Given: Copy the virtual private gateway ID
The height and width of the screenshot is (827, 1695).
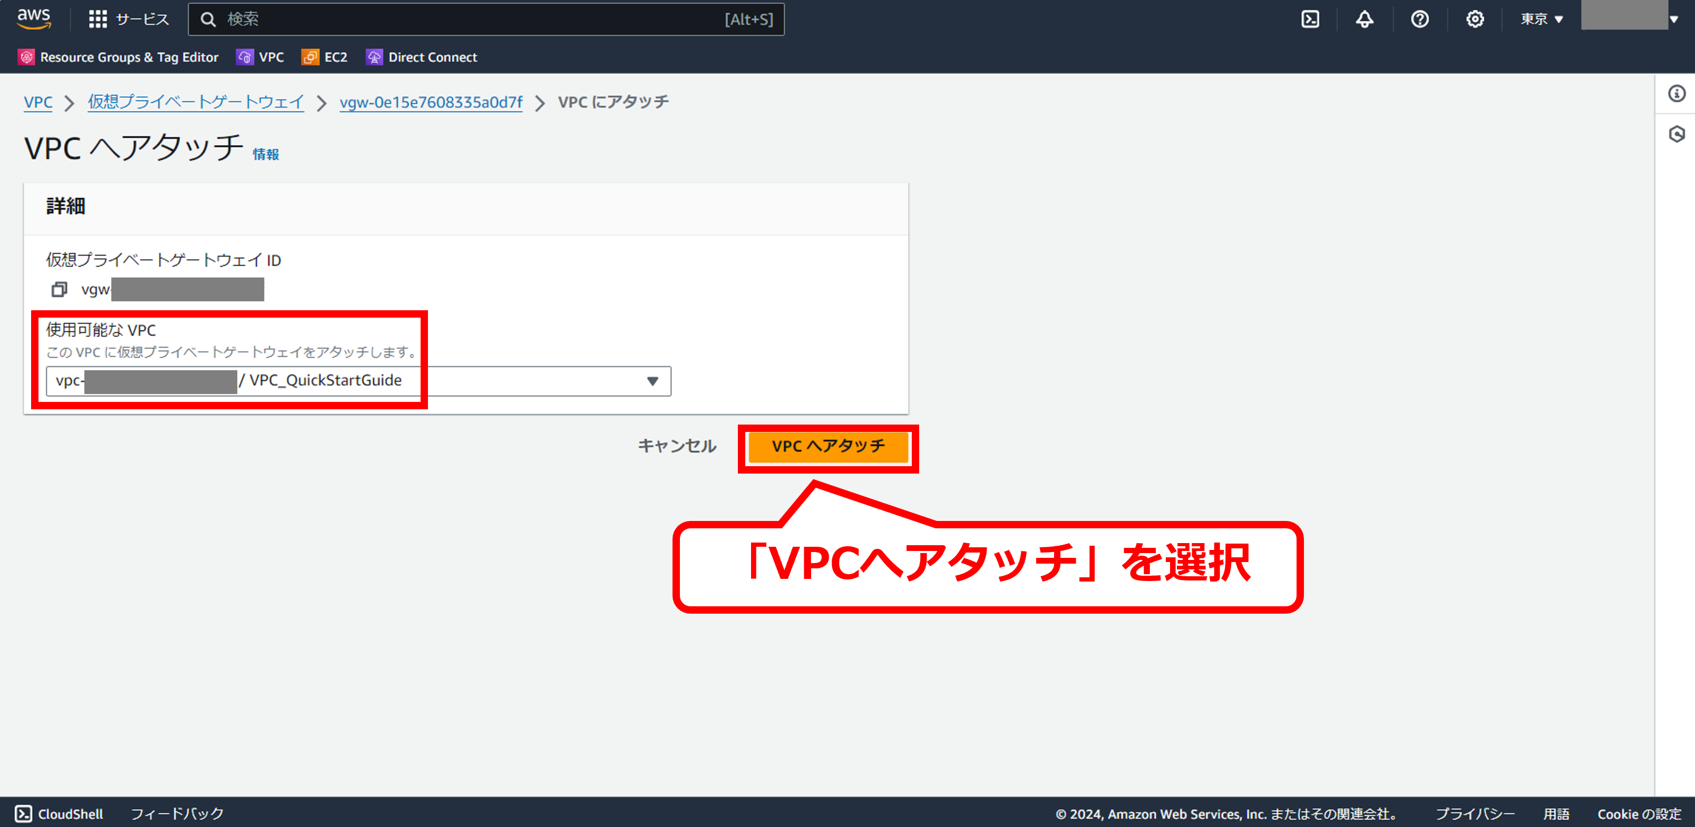Looking at the screenshot, I should (x=60, y=289).
